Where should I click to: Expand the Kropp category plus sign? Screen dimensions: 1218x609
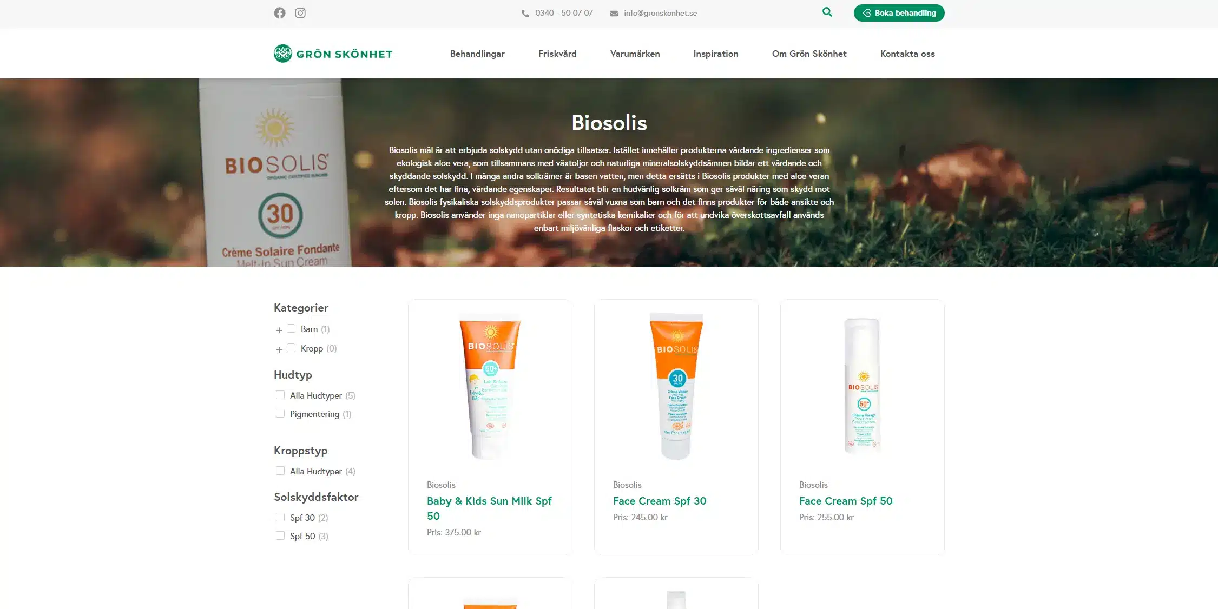279,349
